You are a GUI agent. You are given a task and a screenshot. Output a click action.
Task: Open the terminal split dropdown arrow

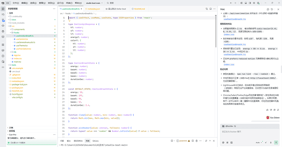[x=174, y=141]
